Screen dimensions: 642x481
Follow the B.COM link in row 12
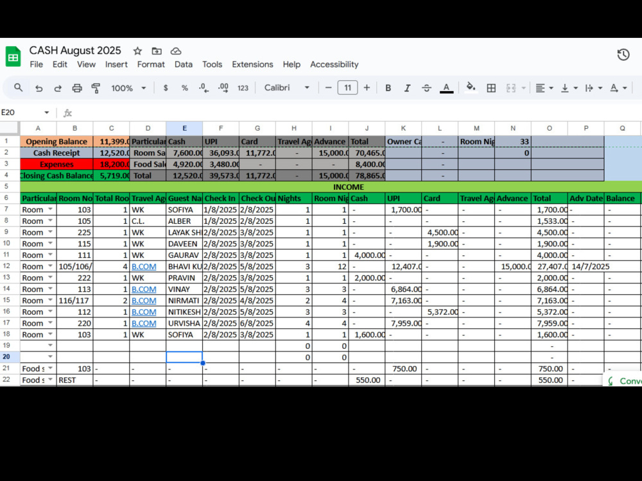click(144, 266)
